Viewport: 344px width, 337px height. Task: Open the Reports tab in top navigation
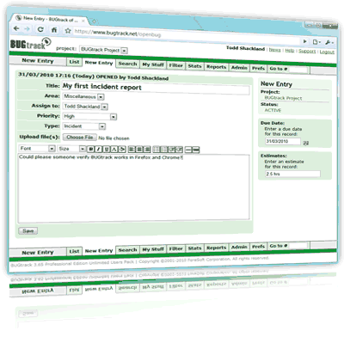(217, 67)
